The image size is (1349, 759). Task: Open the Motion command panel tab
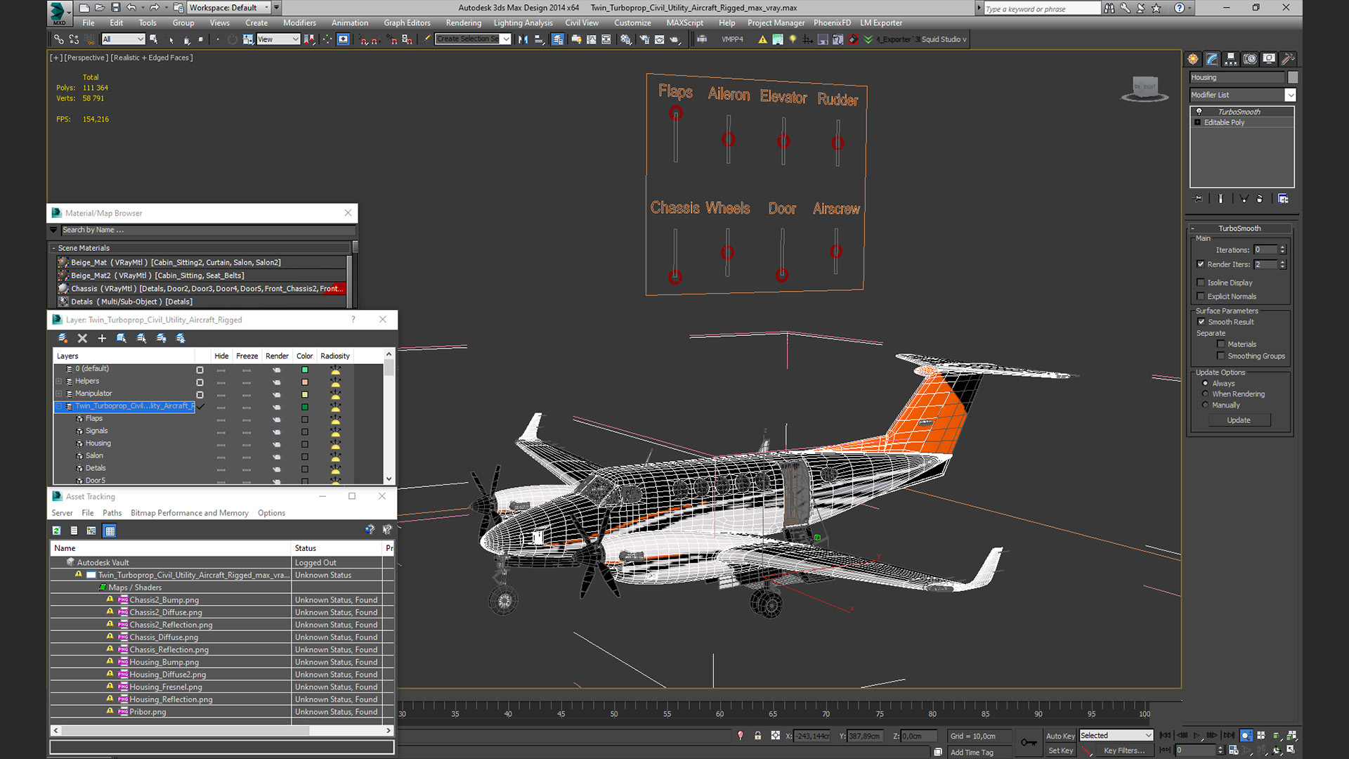pos(1250,59)
